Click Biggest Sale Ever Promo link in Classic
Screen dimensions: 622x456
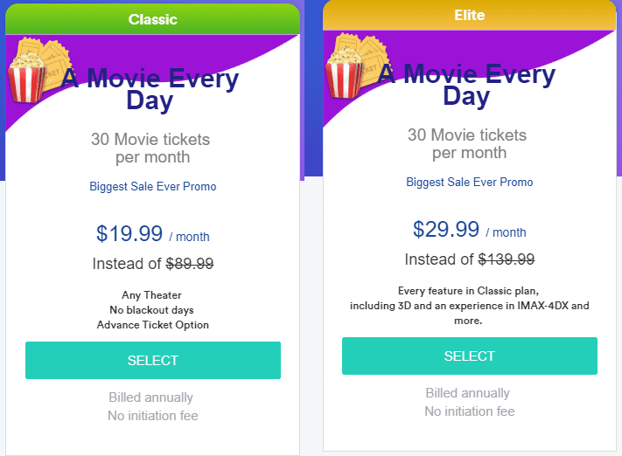(x=153, y=186)
